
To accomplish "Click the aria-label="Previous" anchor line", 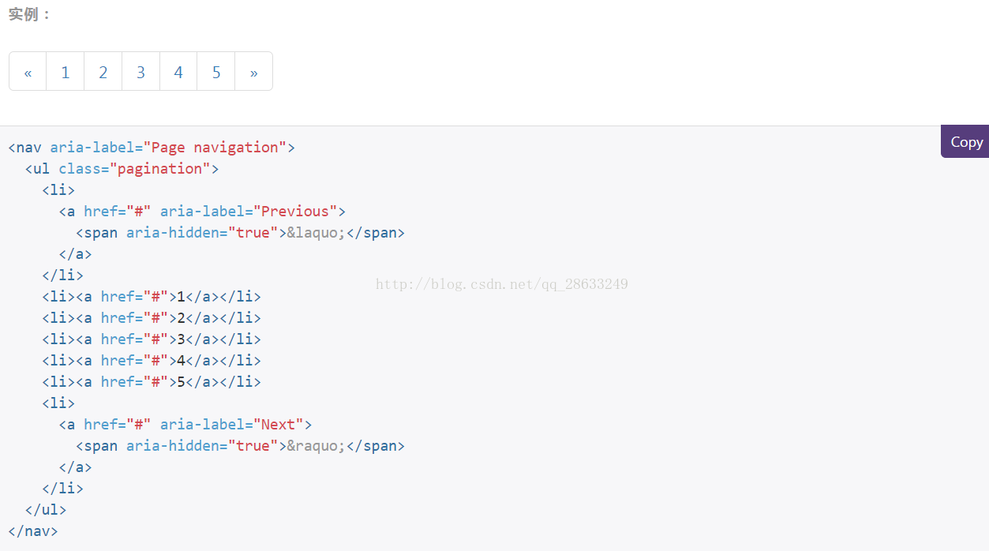I will [202, 212].
